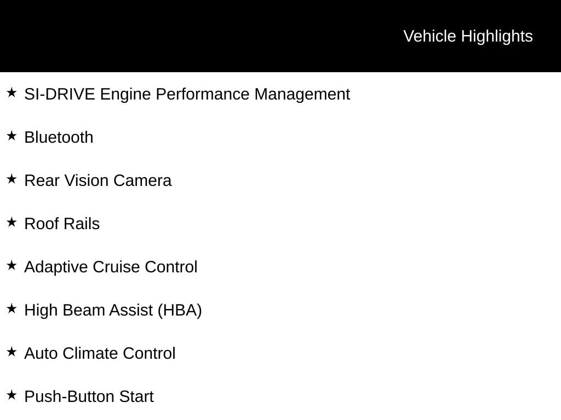561x420 pixels.
Task: Click the star bullet next to Roof Rails
Action: tap(12, 223)
